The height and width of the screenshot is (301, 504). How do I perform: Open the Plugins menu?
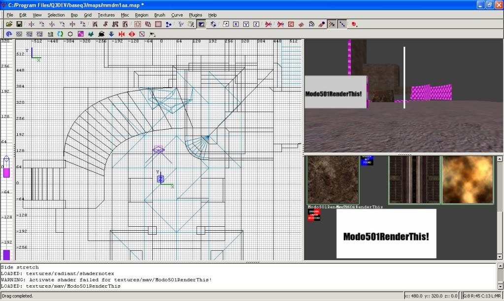(196, 15)
